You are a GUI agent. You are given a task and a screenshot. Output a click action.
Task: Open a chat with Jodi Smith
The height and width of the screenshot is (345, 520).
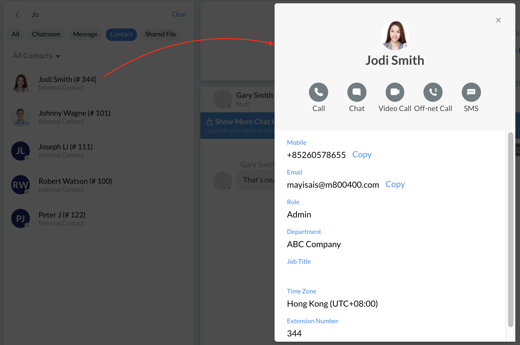tap(357, 92)
